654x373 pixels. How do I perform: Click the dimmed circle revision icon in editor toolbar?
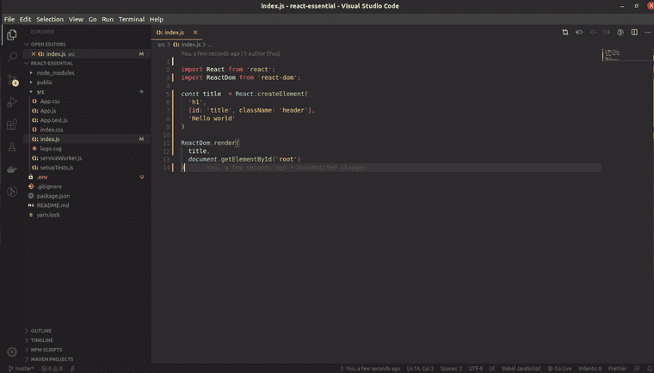pyautogui.click(x=593, y=33)
